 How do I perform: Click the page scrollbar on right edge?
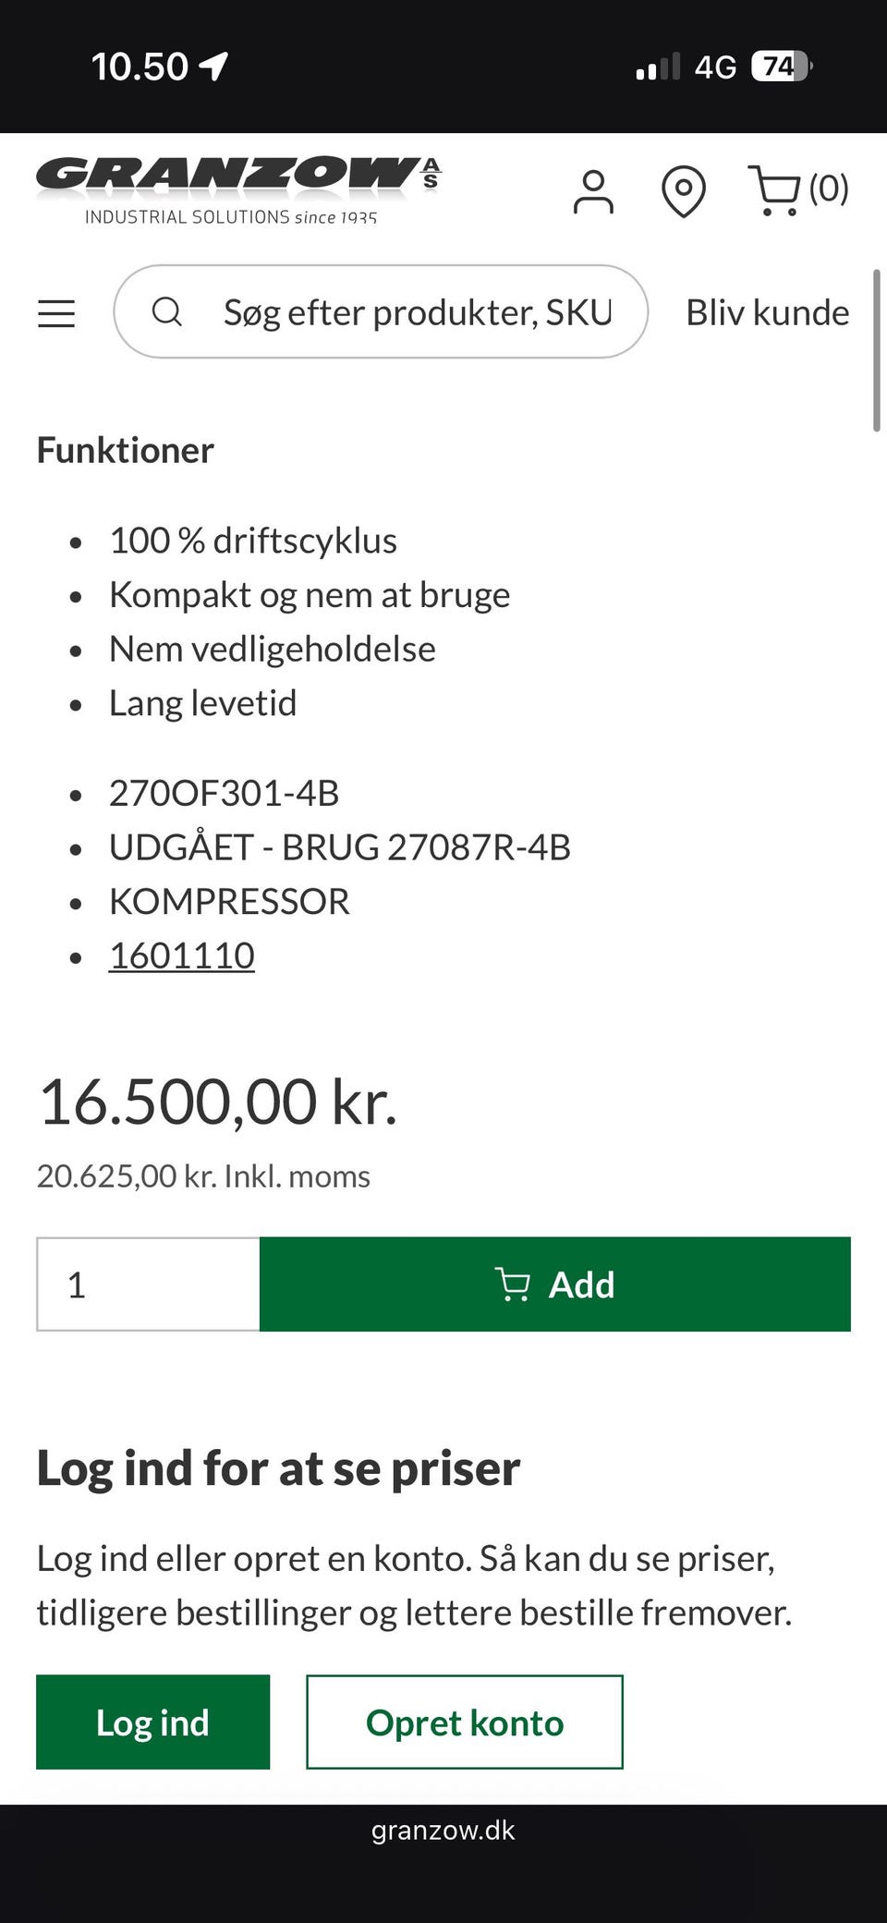click(876, 351)
